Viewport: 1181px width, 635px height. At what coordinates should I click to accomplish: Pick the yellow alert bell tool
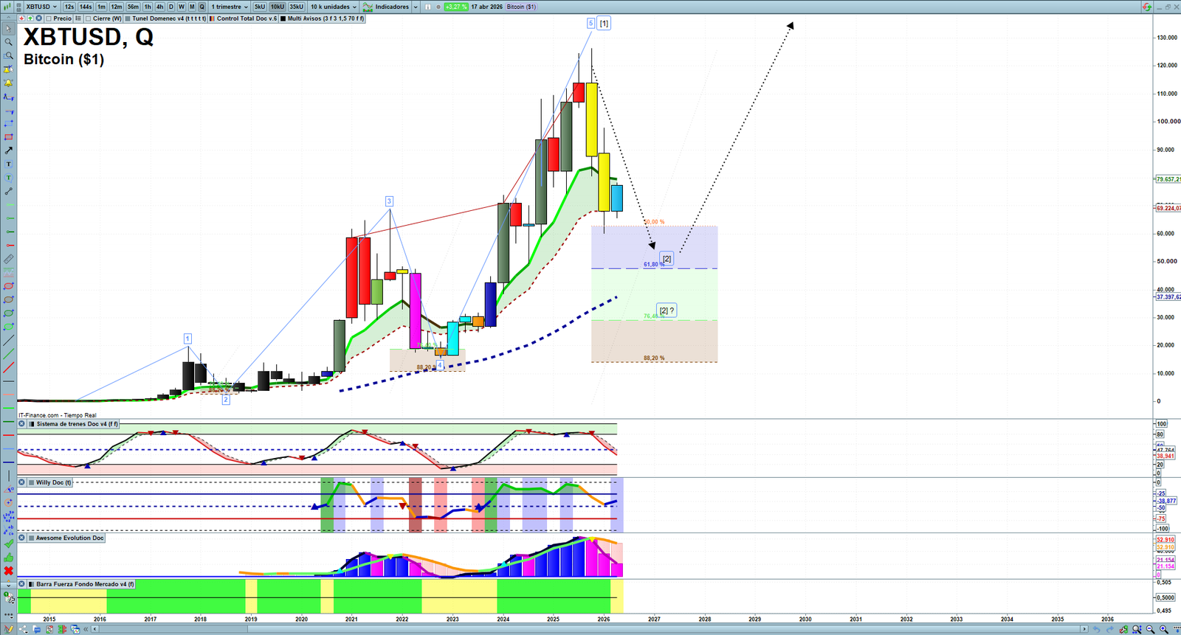coord(9,83)
